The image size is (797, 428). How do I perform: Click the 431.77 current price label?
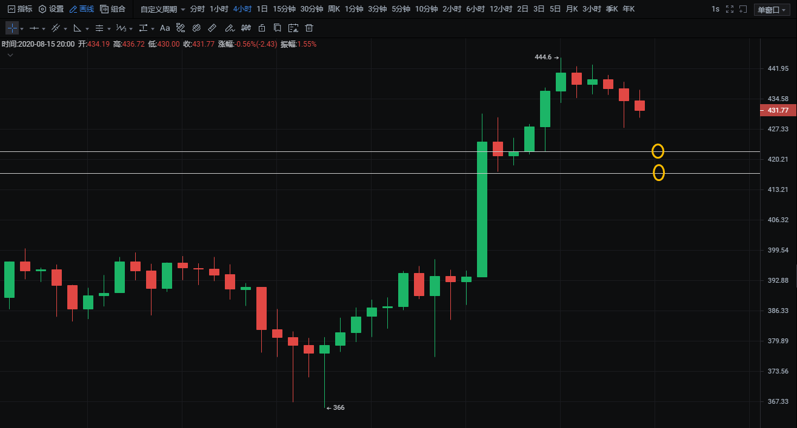778,110
